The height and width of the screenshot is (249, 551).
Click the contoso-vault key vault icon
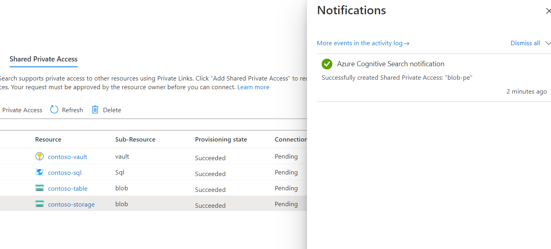[x=40, y=157]
